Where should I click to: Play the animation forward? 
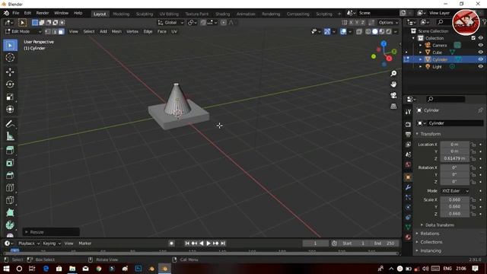pos(208,244)
